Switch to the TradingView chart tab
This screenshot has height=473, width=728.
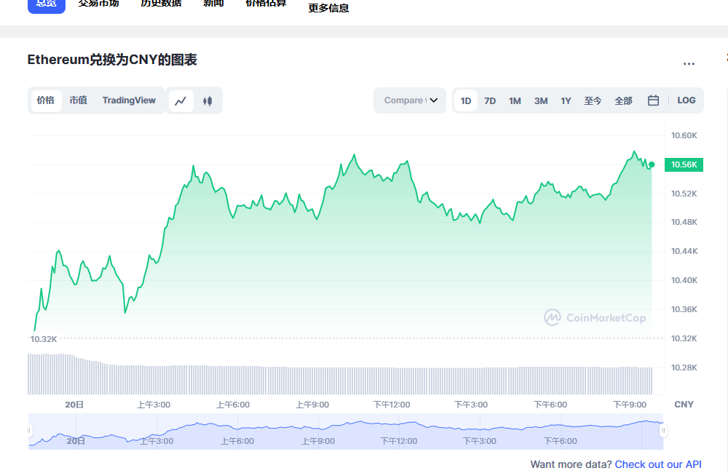click(x=129, y=100)
